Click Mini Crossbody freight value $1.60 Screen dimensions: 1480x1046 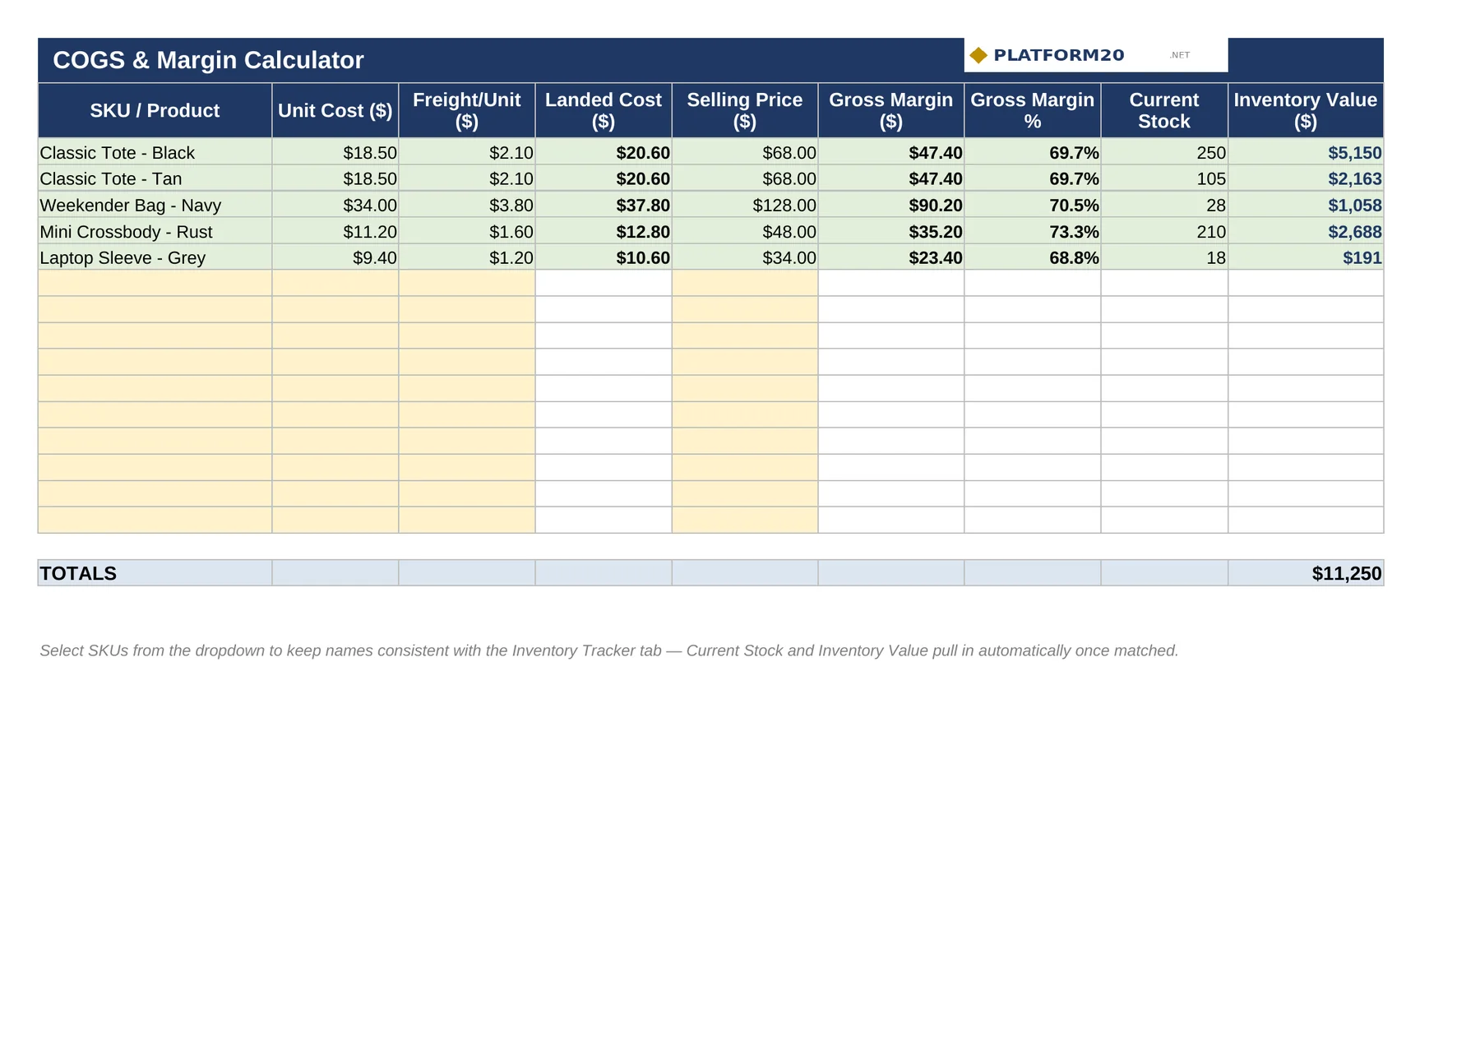click(x=467, y=231)
